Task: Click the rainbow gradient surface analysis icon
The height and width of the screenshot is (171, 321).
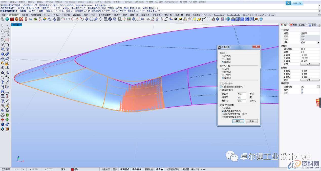Action: click(45, 19)
